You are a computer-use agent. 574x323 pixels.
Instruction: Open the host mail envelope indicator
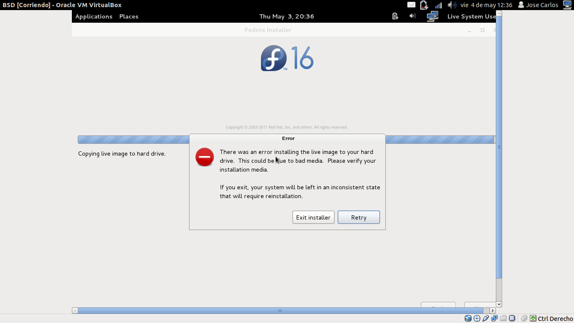click(411, 5)
